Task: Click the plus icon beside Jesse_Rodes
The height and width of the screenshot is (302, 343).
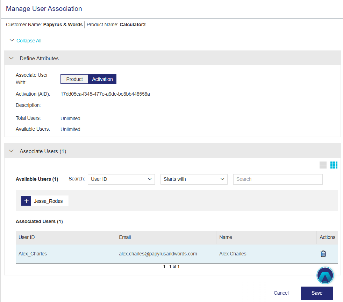Action: (26, 201)
